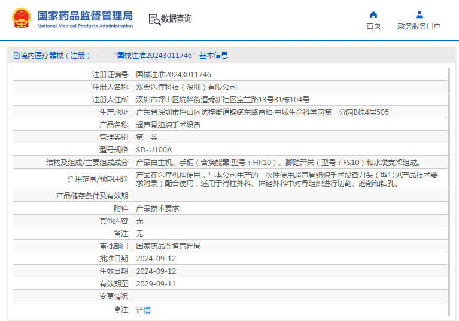Open the 详情 details link
This screenshot has height=321, width=459.
[144, 310]
